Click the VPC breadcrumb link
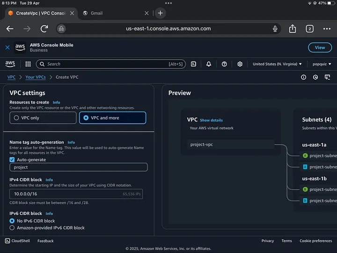 point(11,77)
